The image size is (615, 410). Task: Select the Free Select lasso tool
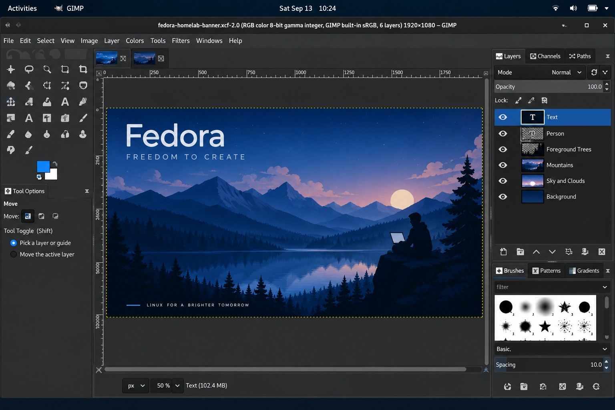tap(29, 69)
